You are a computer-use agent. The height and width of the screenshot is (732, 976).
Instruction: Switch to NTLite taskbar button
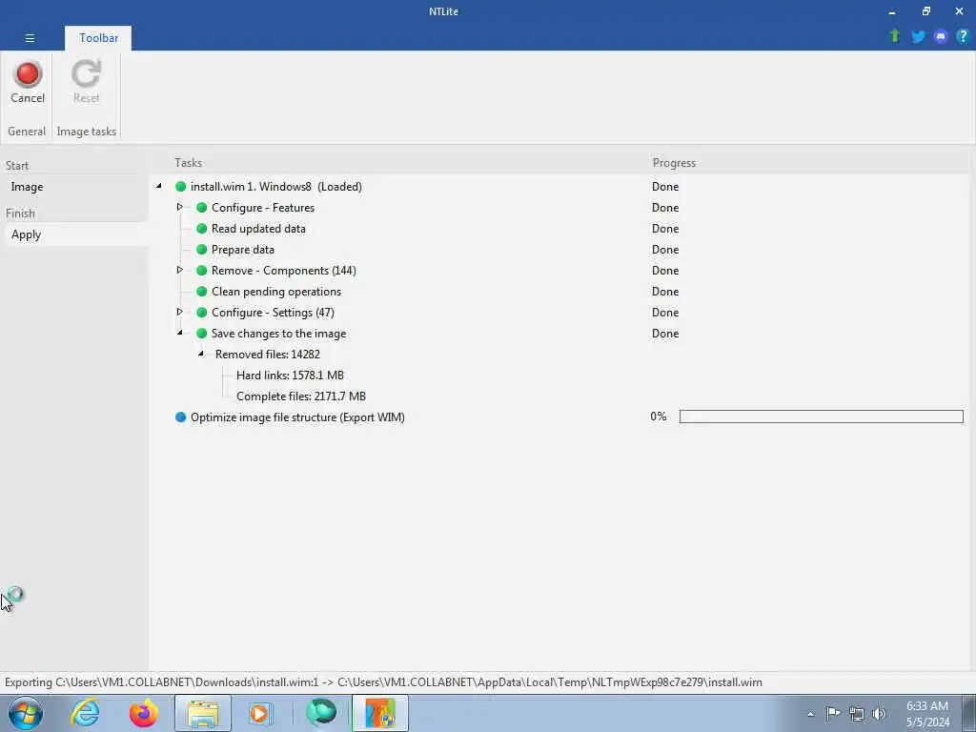pos(380,713)
